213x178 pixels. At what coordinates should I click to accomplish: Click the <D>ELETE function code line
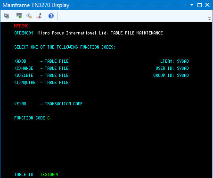[x=41, y=76]
